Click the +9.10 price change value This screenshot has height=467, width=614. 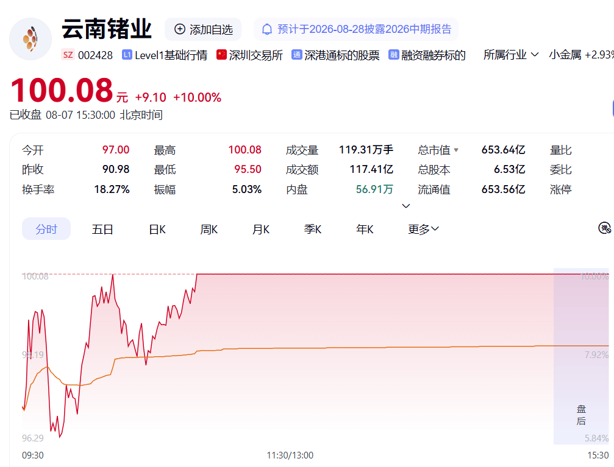coord(151,97)
